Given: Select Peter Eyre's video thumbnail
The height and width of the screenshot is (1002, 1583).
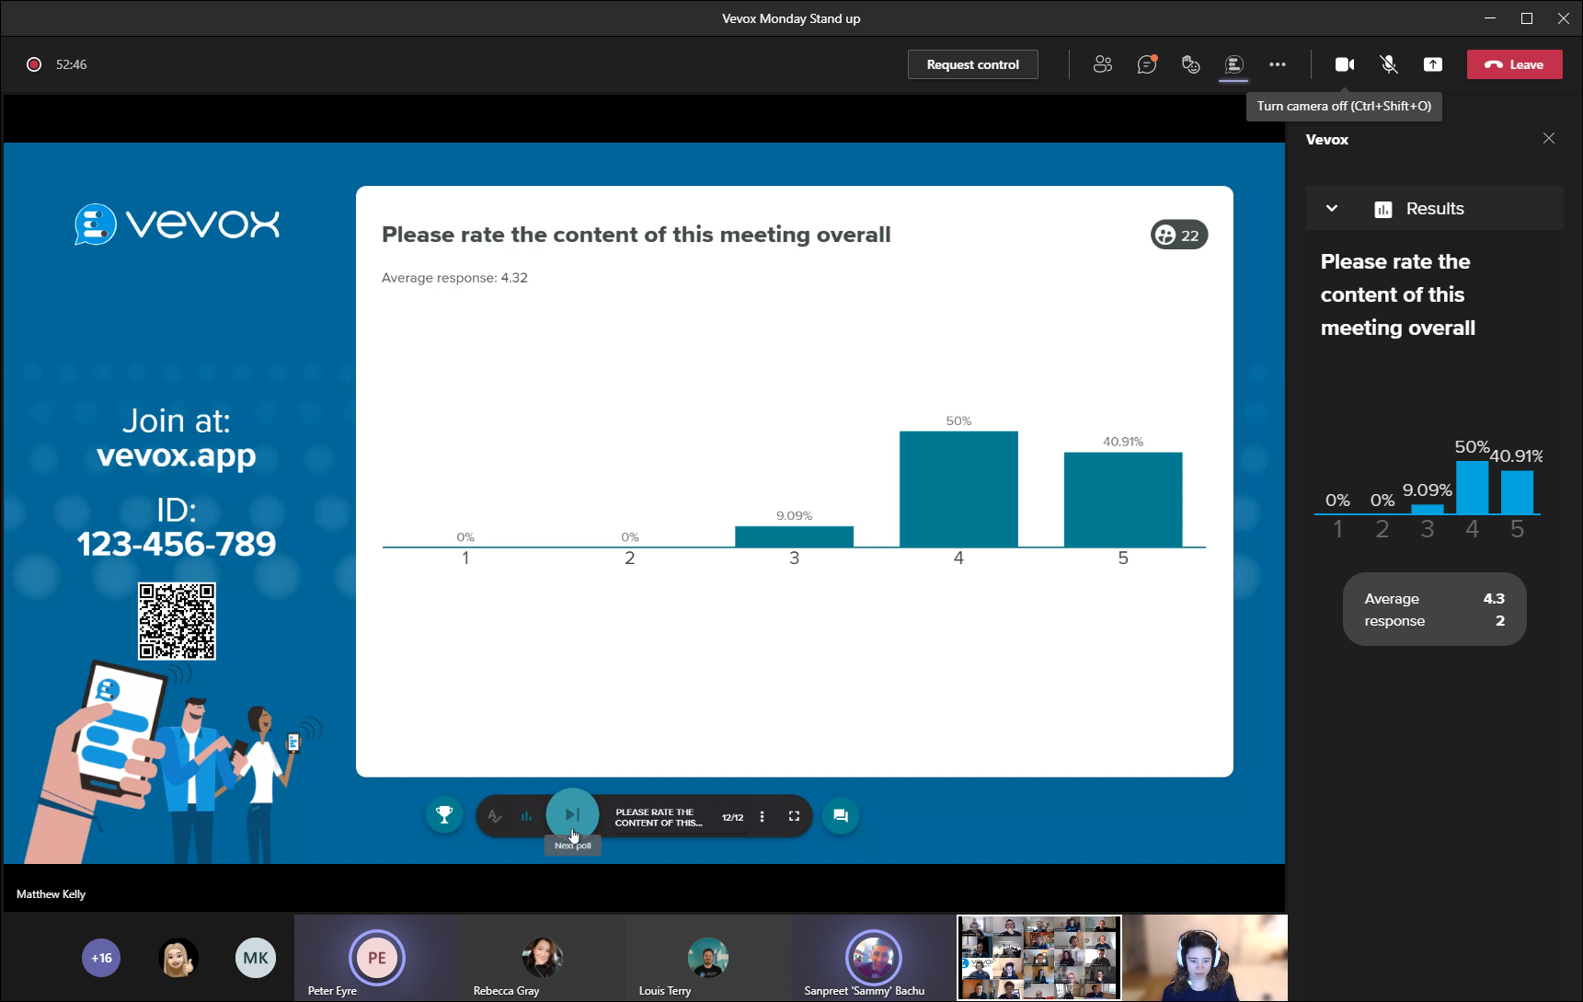Looking at the screenshot, I should click(376, 957).
